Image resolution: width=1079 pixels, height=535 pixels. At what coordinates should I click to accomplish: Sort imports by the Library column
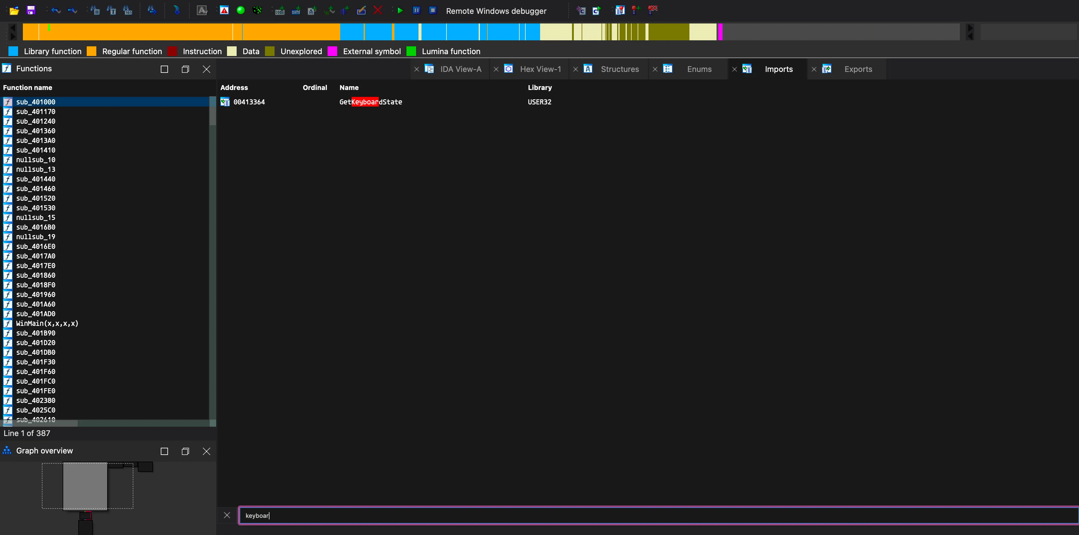pos(539,88)
